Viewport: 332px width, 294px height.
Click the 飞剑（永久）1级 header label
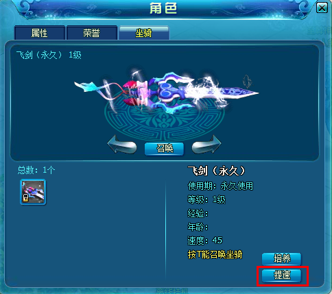coord(49,55)
